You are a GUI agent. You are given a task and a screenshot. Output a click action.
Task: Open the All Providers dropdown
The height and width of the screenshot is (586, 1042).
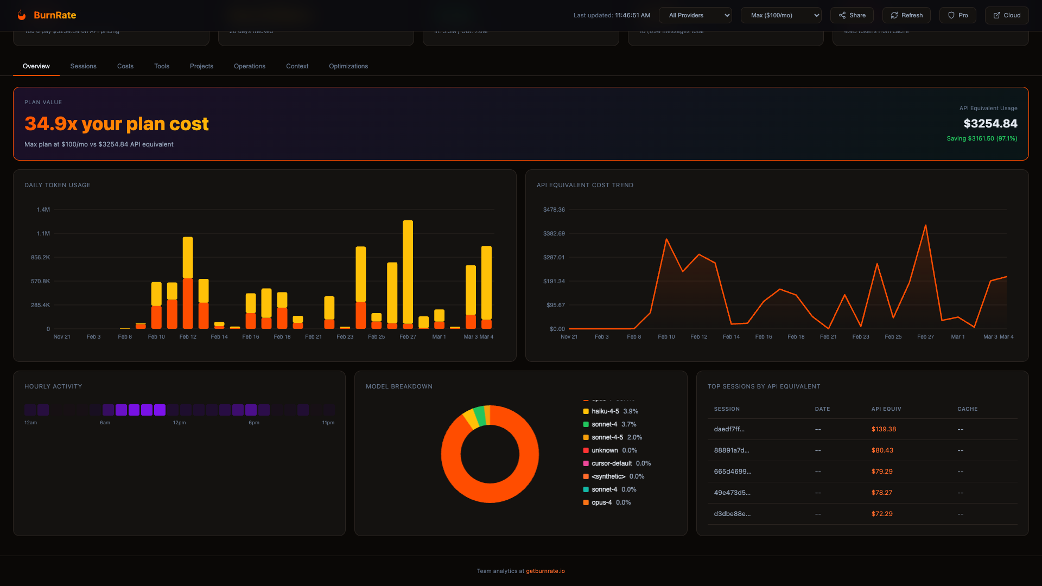[695, 15]
